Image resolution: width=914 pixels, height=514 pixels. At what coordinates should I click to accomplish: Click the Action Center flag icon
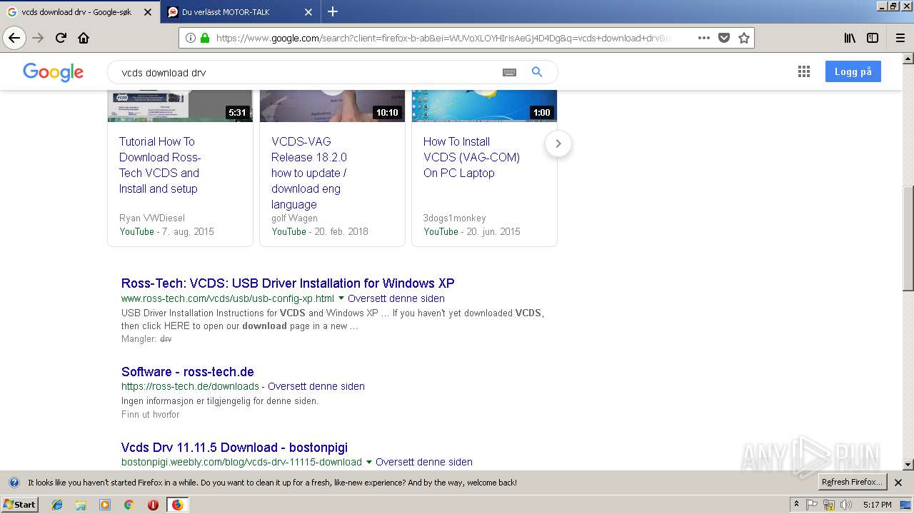pos(812,505)
